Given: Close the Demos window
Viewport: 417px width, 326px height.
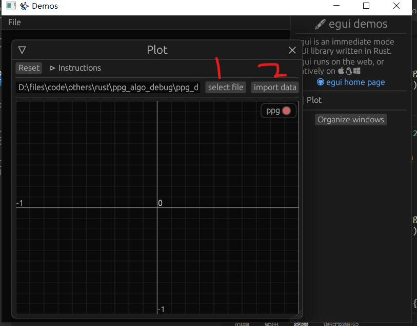Looking at the screenshot, I should pyautogui.click(x=396, y=6).
